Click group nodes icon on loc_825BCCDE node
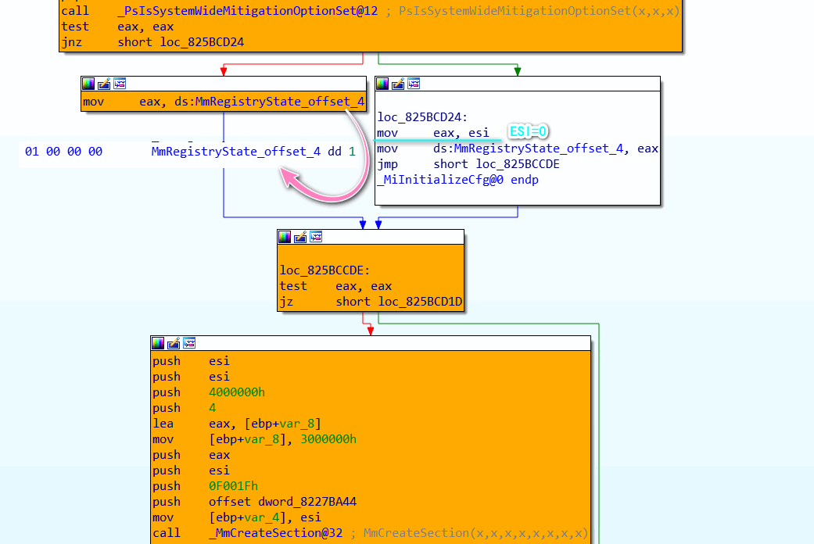 [x=316, y=237]
